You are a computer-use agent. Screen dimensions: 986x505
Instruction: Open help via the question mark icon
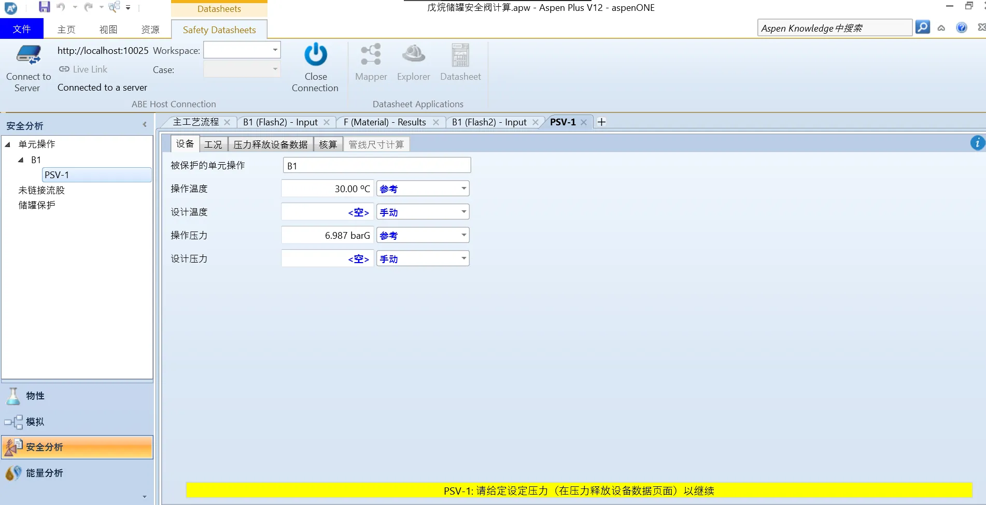click(961, 27)
